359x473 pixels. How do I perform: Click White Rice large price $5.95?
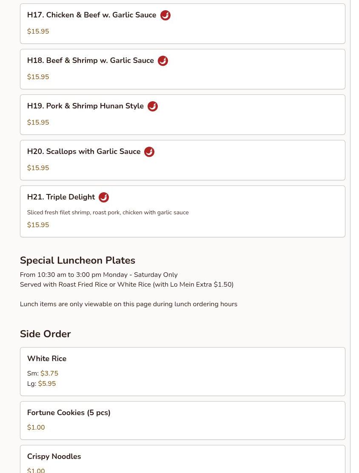(47, 384)
